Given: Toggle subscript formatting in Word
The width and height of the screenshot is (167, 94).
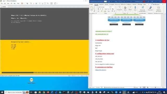Looking at the screenshot, I should point(108,9).
